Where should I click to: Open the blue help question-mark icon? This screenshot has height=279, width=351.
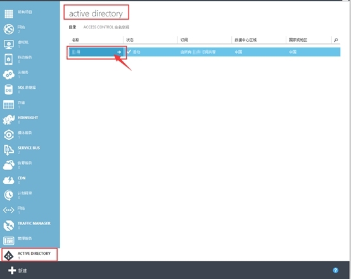[x=335, y=270]
